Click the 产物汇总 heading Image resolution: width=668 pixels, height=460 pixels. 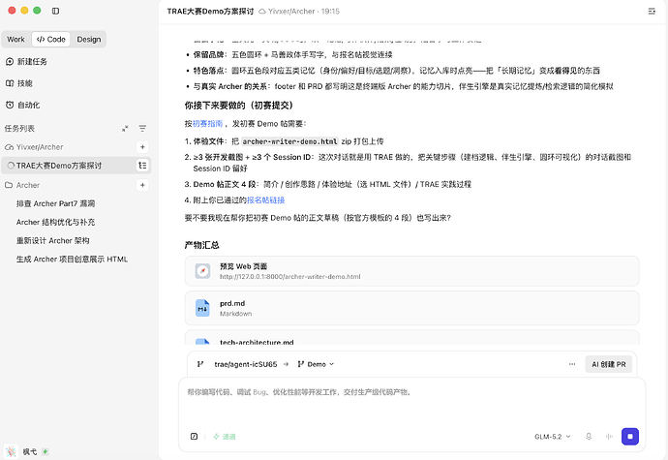click(201, 245)
